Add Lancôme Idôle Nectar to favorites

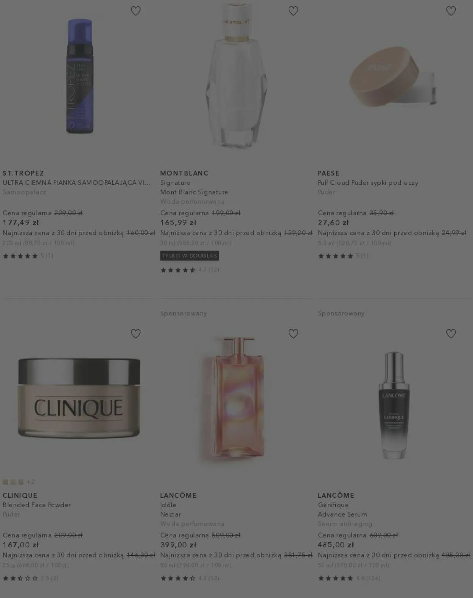293,333
